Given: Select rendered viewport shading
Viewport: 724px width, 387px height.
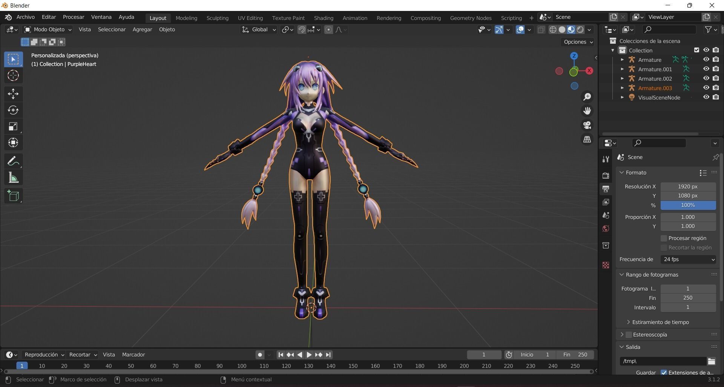Looking at the screenshot, I should (580, 30).
